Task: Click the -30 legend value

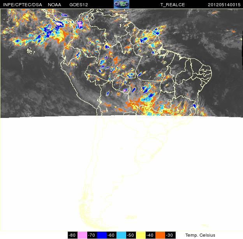Action: tap(170, 235)
